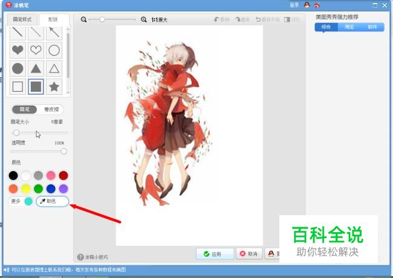The width and height of the screenshot is (393, 278).
Task: Select the star shape
Action: tap(54, 86)
